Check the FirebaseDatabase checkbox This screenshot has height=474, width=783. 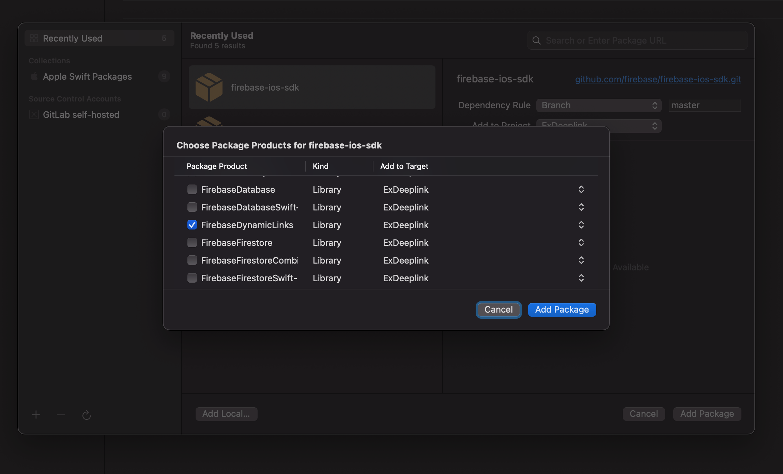192,189
